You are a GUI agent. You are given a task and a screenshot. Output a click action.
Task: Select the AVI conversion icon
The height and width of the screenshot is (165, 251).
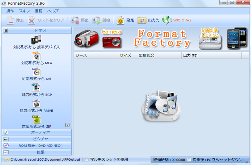coord(36,72)
